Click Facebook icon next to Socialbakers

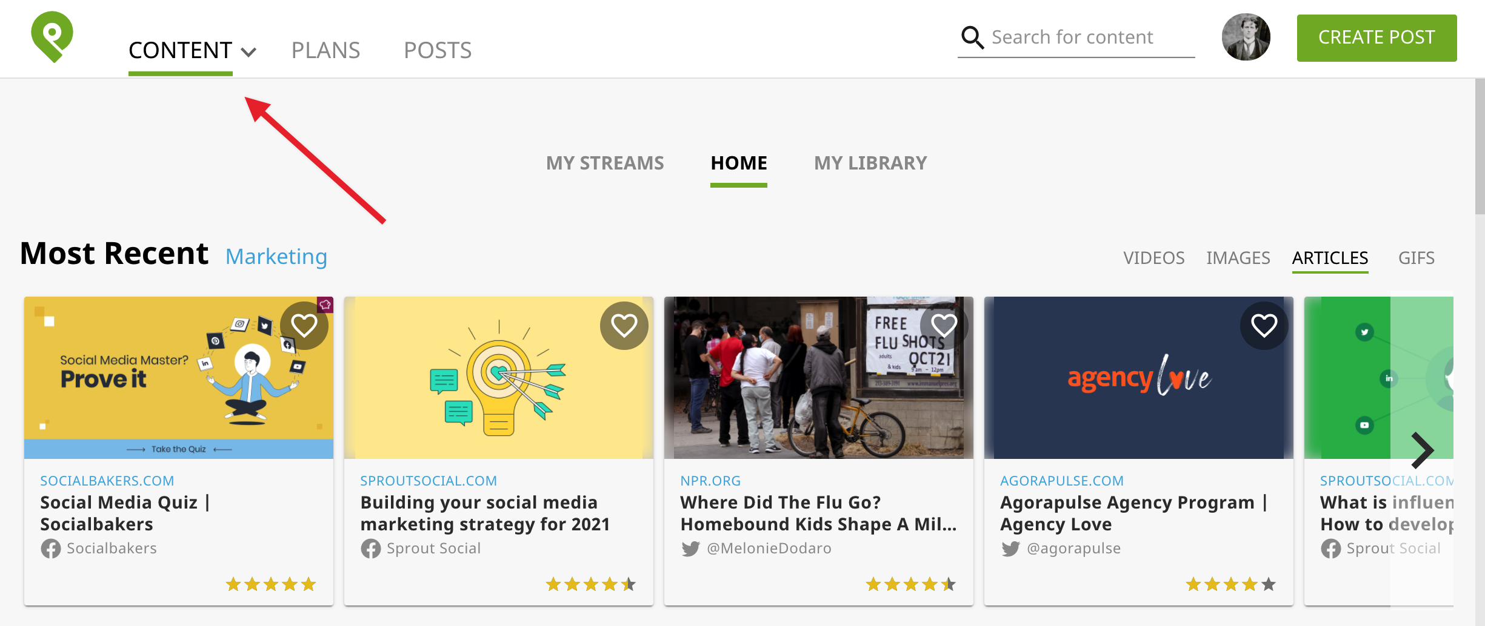coord(51,549)
